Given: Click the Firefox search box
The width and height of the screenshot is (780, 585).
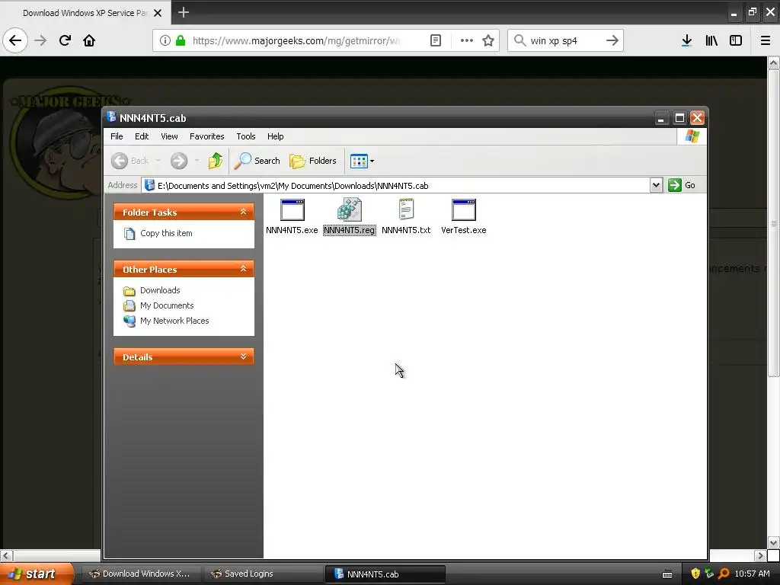Looking at the screenshot, I should pyautogui.click(x=566, y=40).
